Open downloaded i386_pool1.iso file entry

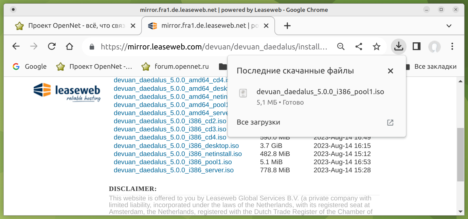317,96
